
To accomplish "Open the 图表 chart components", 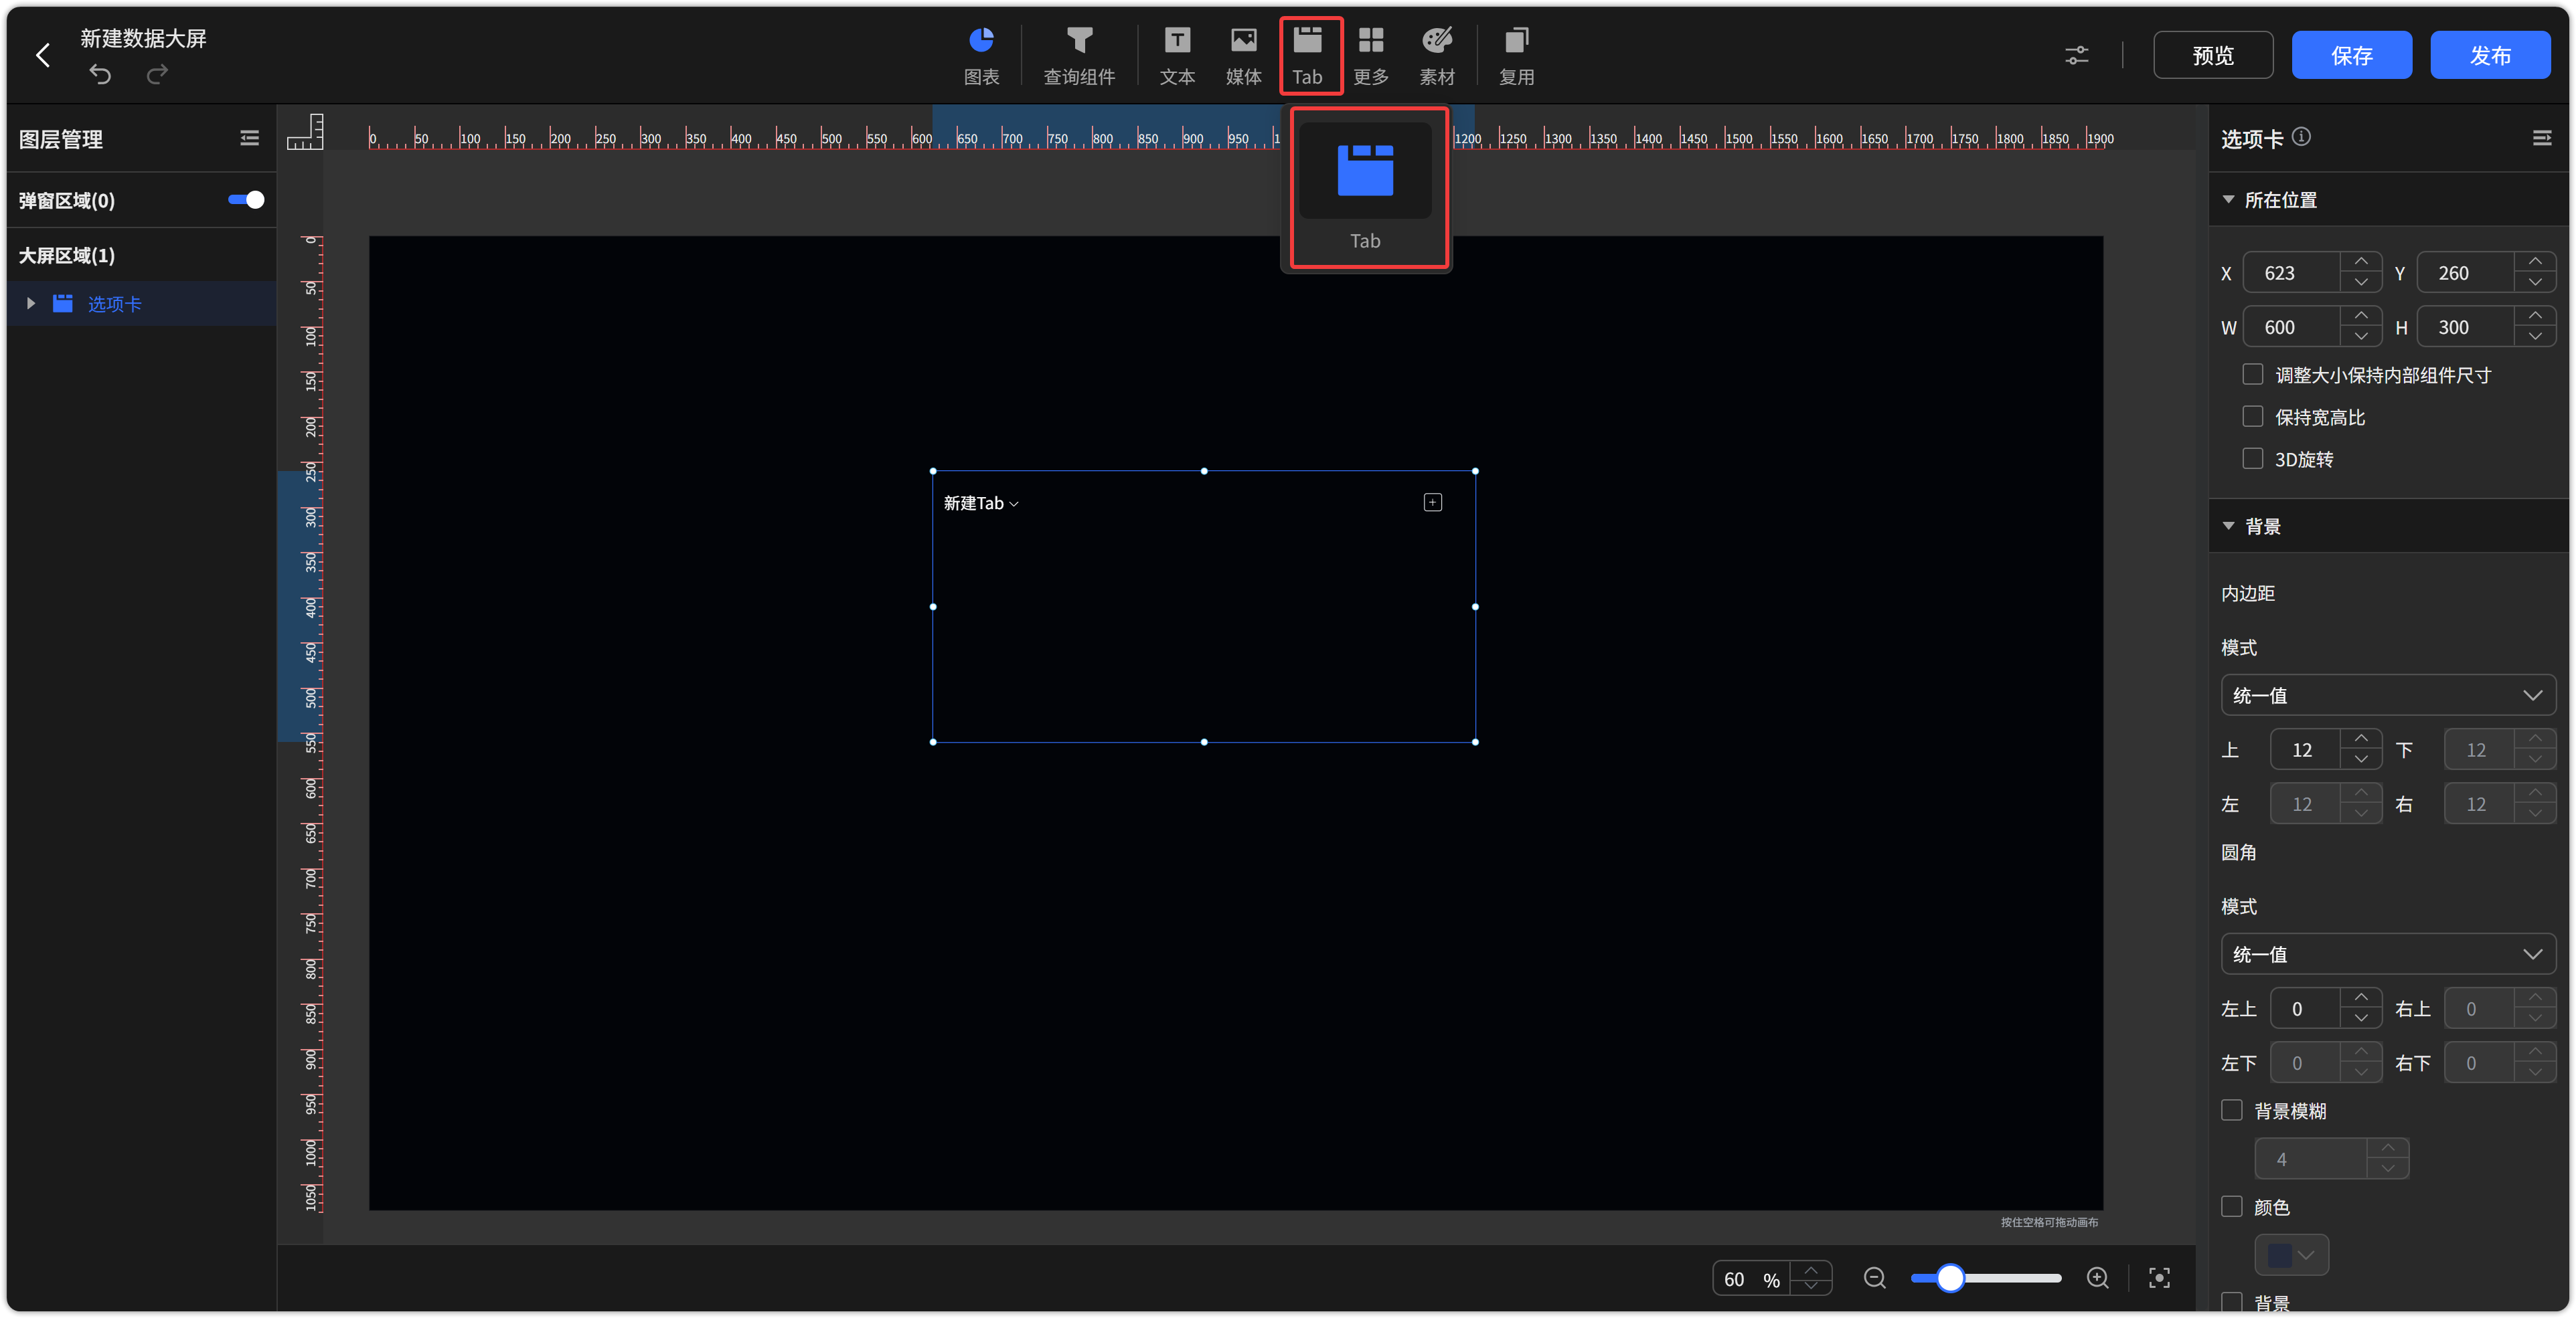I will [x=981, y=56].
